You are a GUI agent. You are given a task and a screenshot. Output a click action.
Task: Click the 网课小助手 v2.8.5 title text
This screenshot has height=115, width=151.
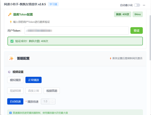pos(25,4)
